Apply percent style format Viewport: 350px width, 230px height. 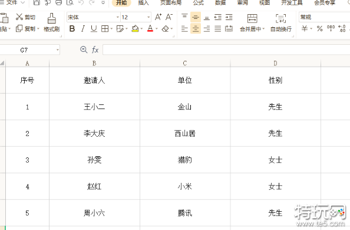(319, 29)
